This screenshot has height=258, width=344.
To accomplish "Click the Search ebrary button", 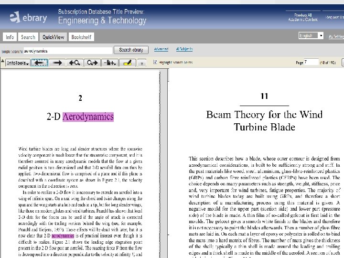I will coord(131,50).
